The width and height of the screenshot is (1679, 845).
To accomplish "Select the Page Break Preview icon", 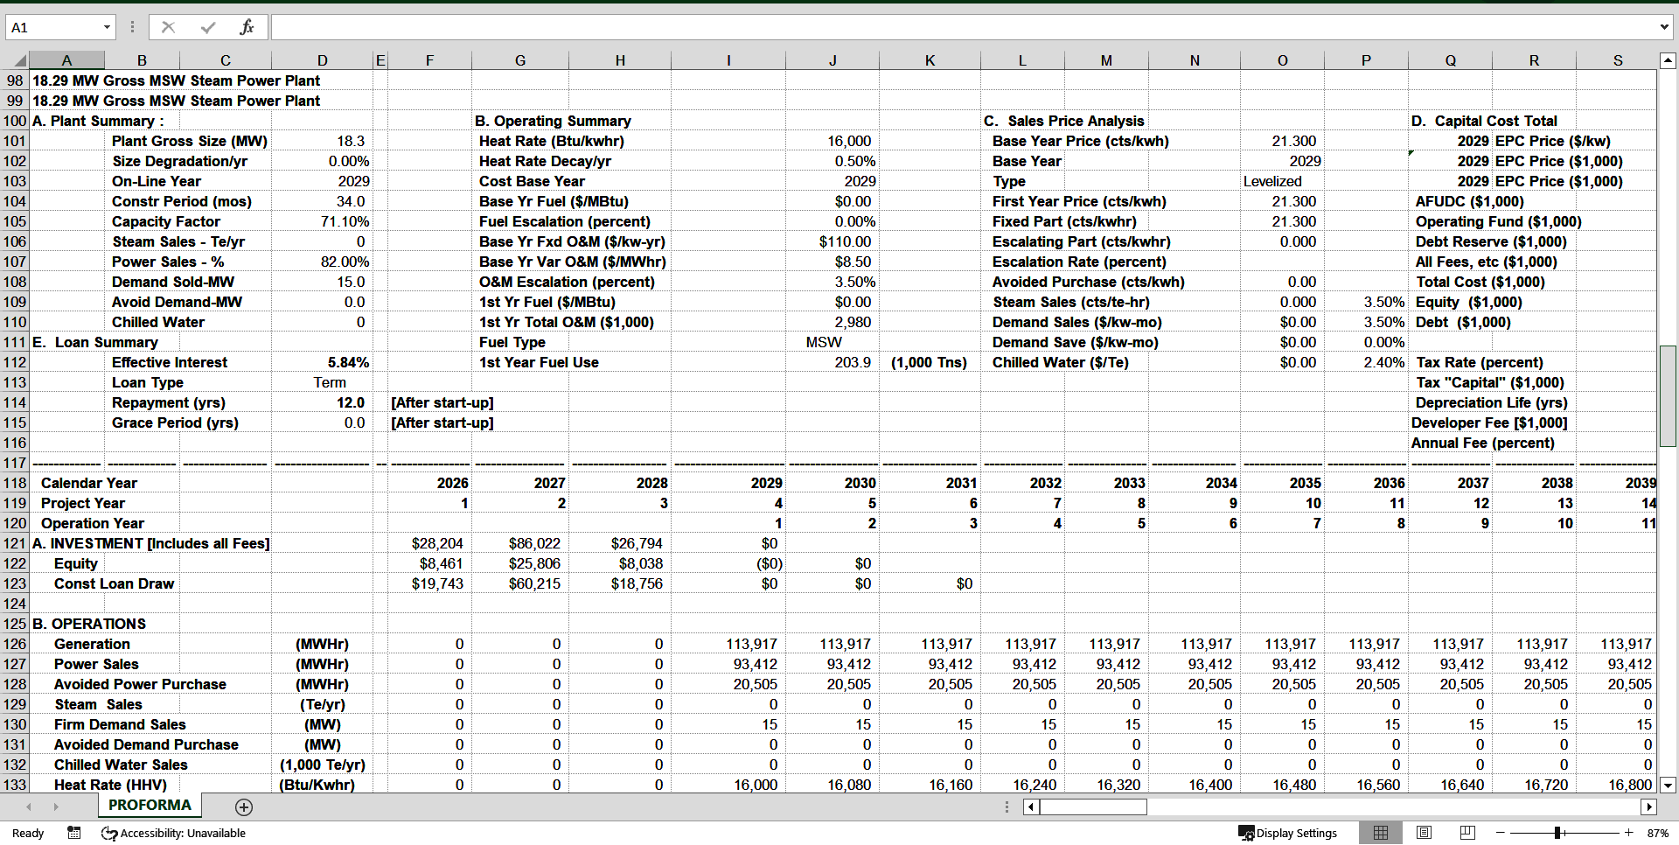I will click(1467, 832).
